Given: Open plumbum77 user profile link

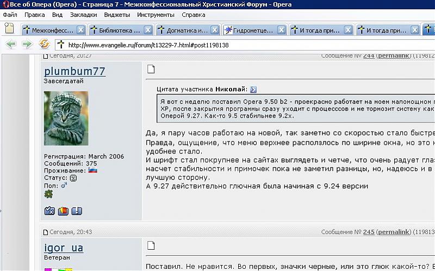Looking at the screenshot, I should click(74, 71).
